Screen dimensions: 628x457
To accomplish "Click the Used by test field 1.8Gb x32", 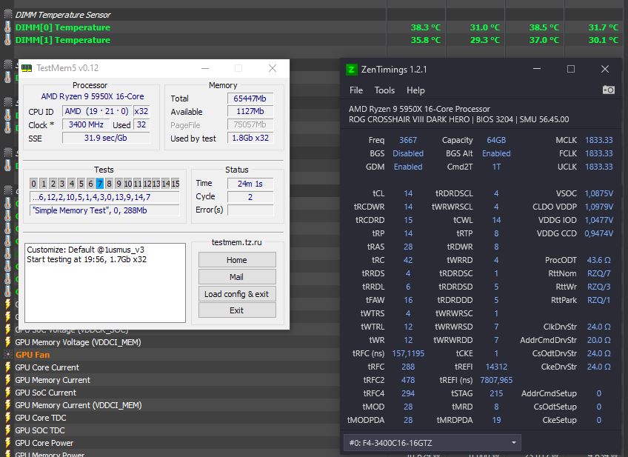I will click(x=250, y=138).
